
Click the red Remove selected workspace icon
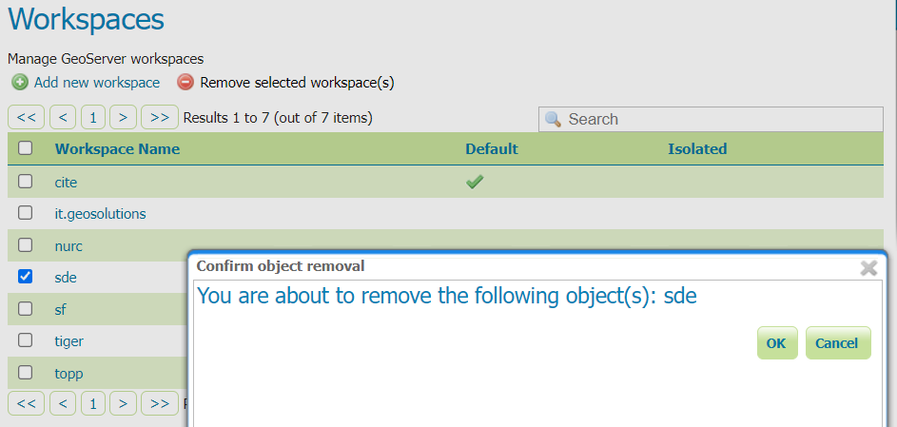(185, 83)
